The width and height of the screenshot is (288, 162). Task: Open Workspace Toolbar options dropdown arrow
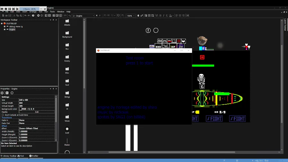click(51, 20)
